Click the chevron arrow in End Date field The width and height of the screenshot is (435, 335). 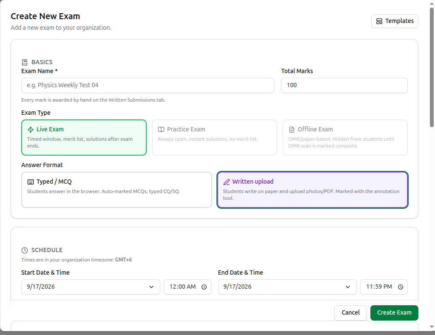pos(348,287)
